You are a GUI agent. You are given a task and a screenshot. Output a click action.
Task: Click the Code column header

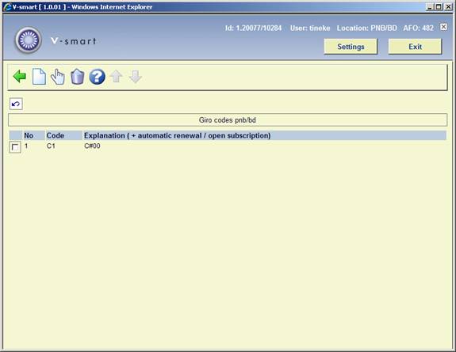pos(56,135)
